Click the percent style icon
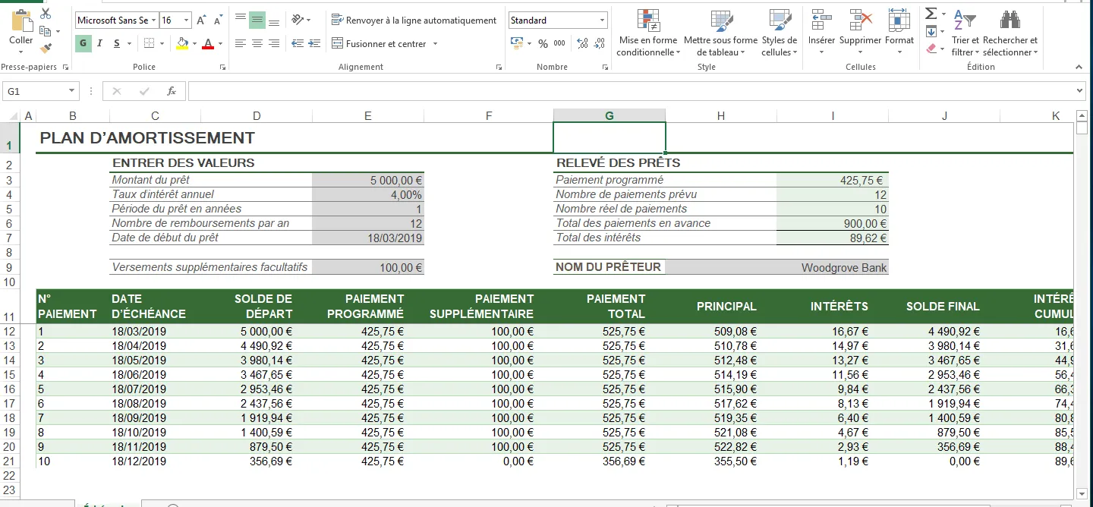Screen dimensions: 1093x507 coord(543,44)
